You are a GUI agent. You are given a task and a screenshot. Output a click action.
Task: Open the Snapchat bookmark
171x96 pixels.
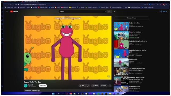click(72, 7)
